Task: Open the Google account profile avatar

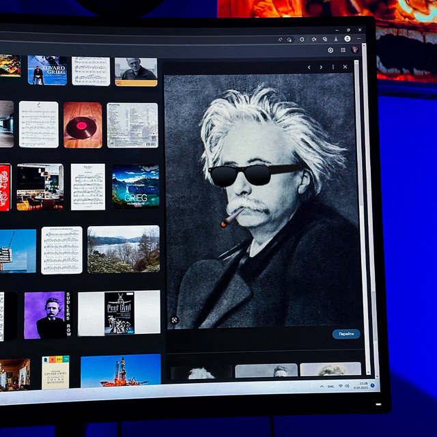Action: (355, 50)
